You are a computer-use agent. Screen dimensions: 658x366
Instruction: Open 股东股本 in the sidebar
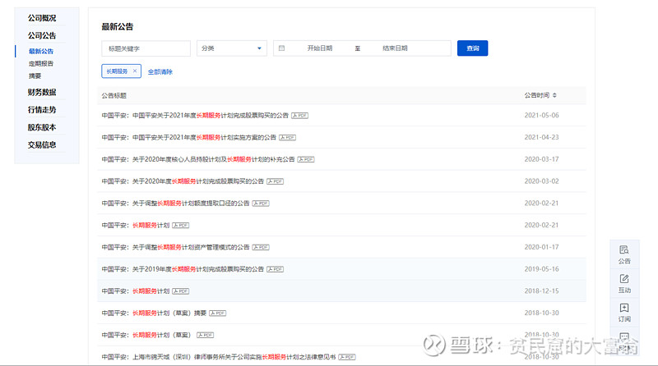click(42, 127)
